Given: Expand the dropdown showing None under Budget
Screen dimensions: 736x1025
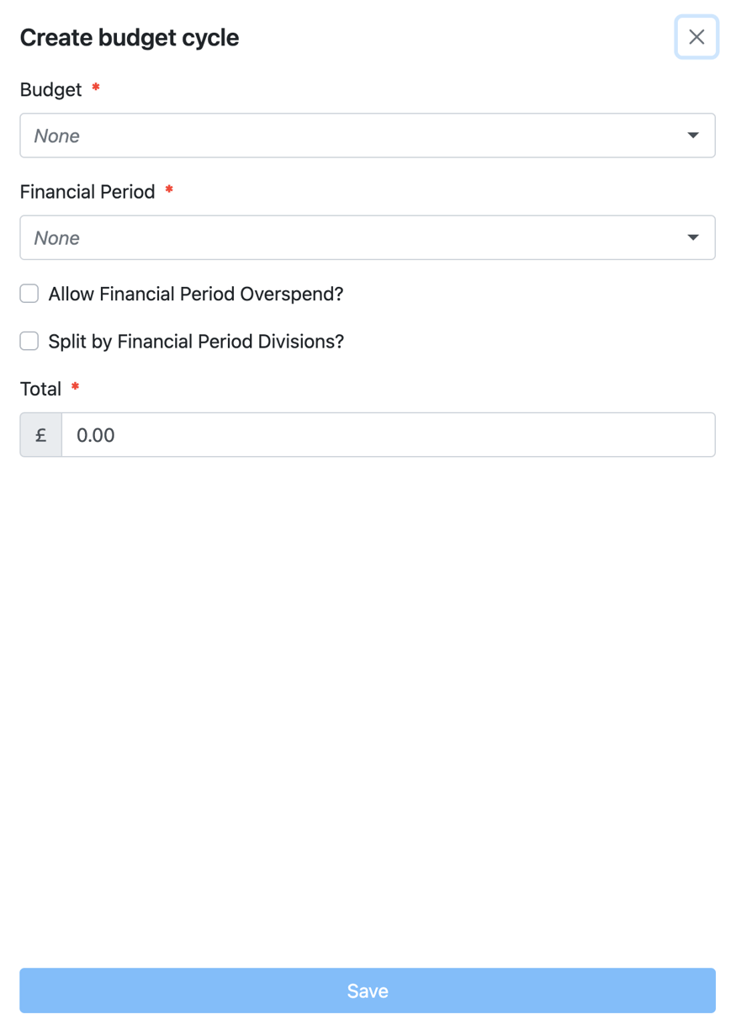Looking at the screenshot, I should tap(368, 135).
